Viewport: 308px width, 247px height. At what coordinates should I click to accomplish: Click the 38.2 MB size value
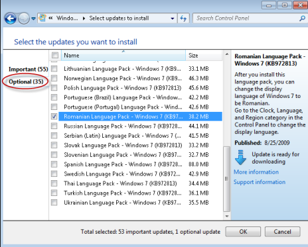coord(198,117)
